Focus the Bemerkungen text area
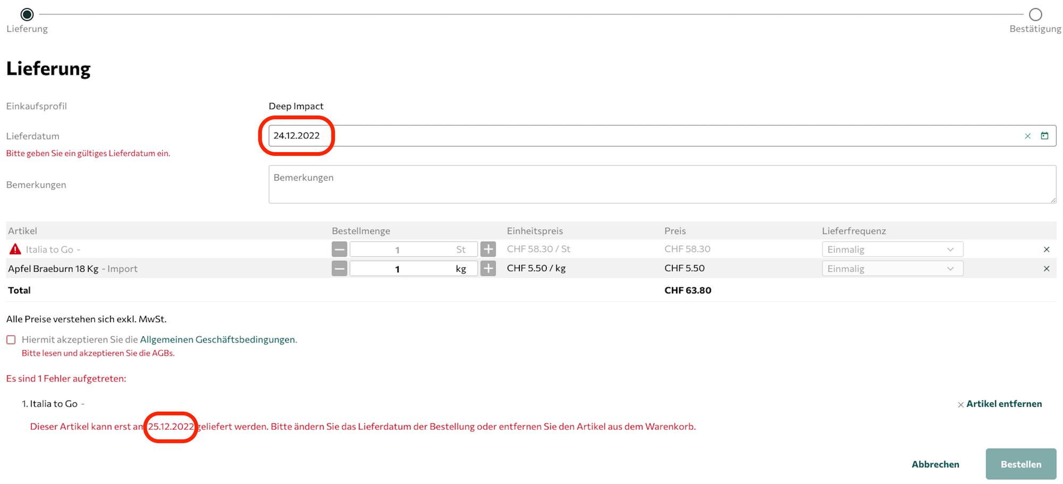The width and height of the screenshot is (1063, 484). click(662, 185)
